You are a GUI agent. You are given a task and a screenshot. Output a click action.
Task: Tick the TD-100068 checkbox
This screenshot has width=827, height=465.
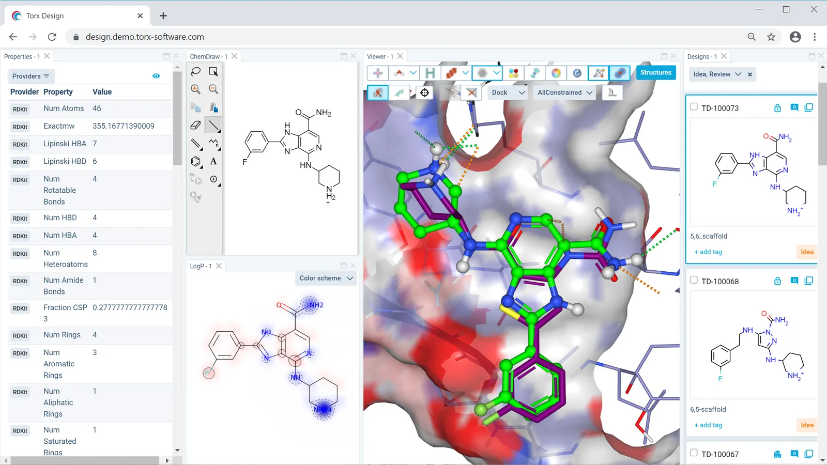(x=694, y=280)
